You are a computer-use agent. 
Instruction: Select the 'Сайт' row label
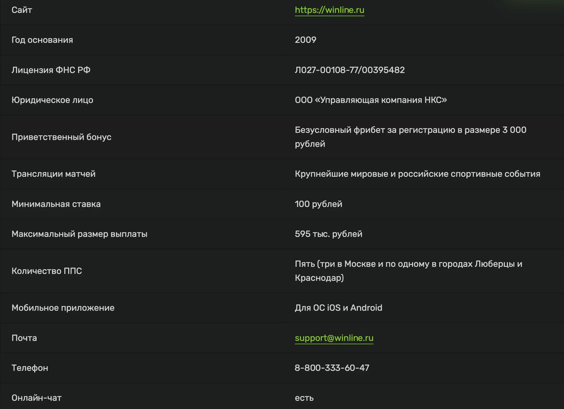click(22, 10)
